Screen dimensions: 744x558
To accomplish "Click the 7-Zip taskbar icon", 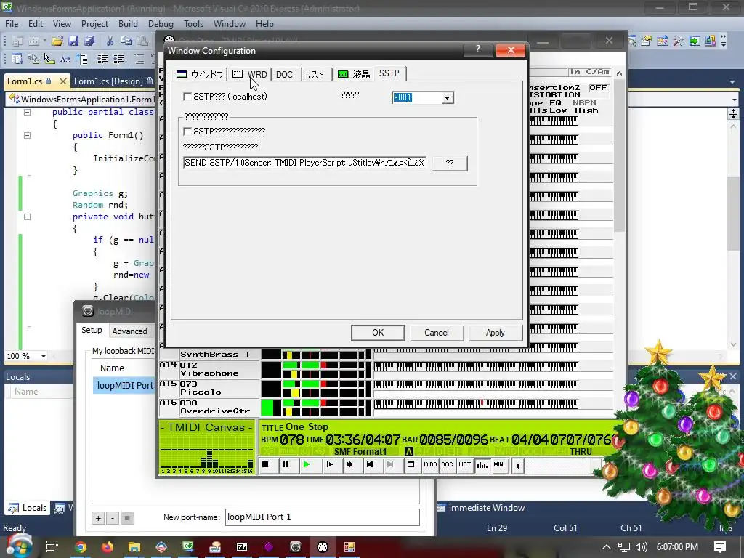I will pyautogui.click(x=242, y=547).
